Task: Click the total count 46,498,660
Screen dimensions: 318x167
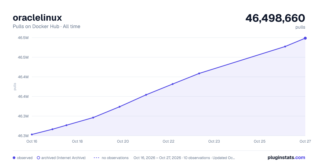Action: click(x=275, y=18)
